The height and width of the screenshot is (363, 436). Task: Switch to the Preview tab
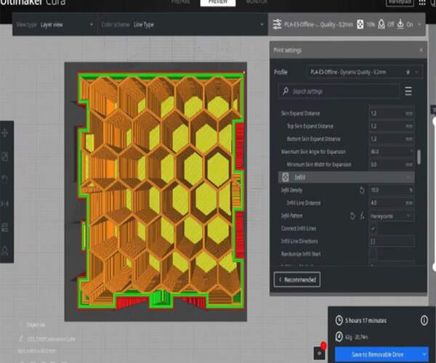coord(218,2)
